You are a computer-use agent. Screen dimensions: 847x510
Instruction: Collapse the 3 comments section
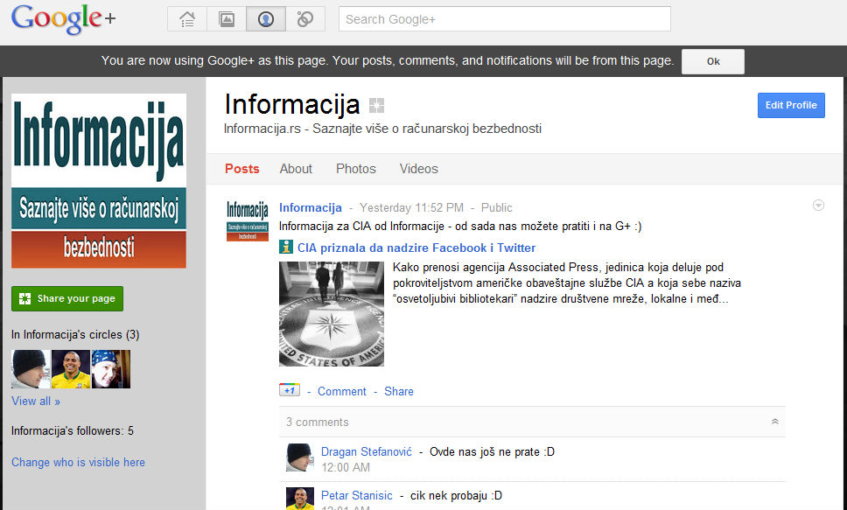click(774, 422)
